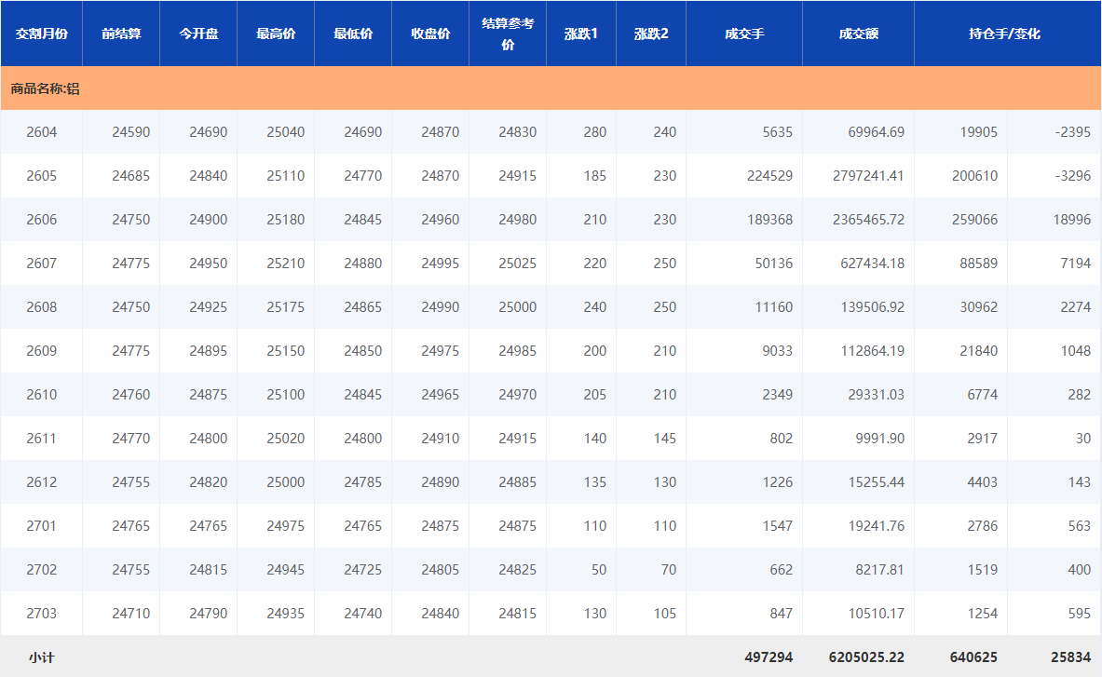Select the total volume 497294 cell
Screen dimensions: 1102x677
click(x=769, y=657)
